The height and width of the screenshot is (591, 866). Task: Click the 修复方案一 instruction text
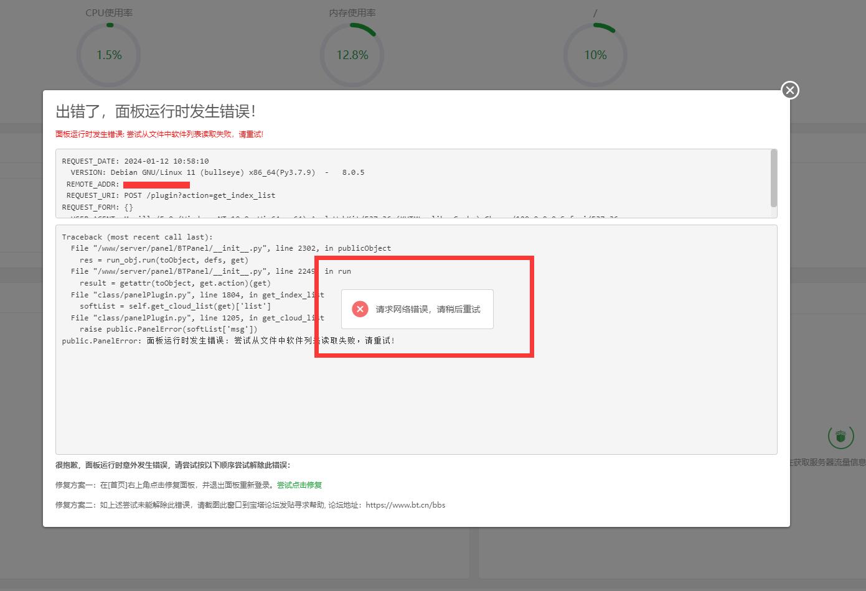pos(166,485)
